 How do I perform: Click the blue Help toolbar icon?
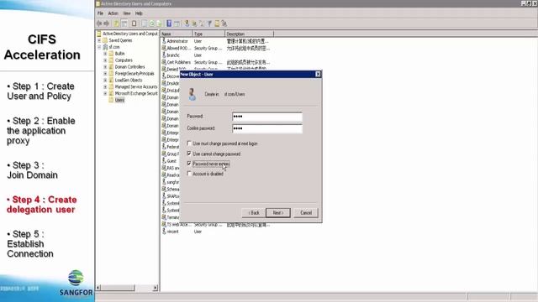[x=169, y=23]
